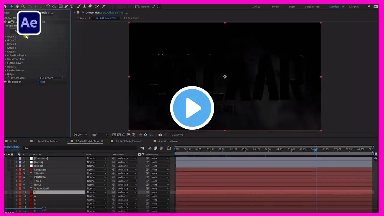
Task: Click the Sharpen effect fx switch
Action: tap(5, 82)
